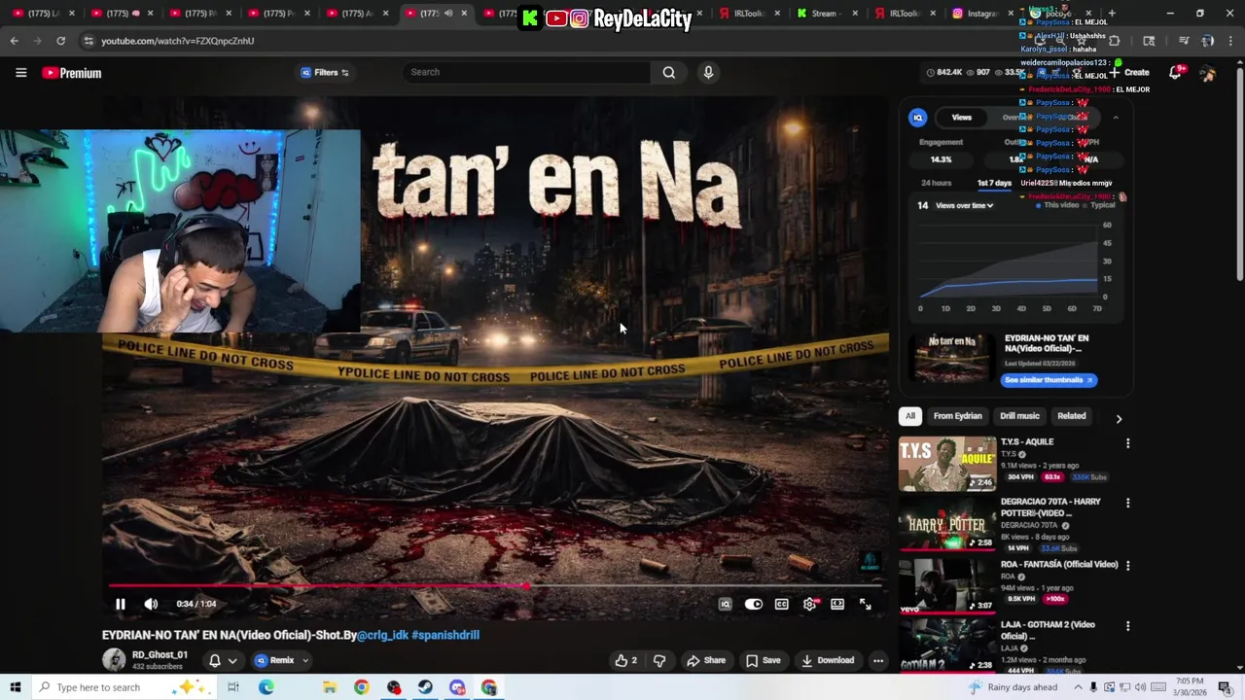Open the @crlg_idk mention link
The image size is (1245, 700).
click(x=382, y=635)
